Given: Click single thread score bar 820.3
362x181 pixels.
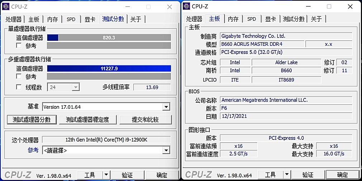Looking at the screenshot, I should point(109,38).
